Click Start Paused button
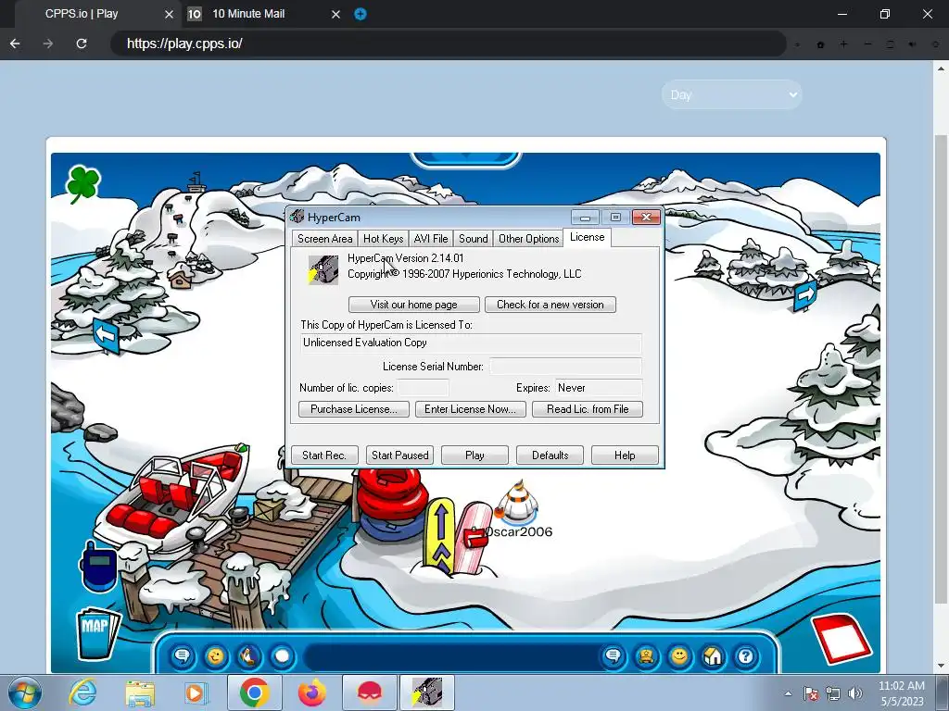 coord(399,455)
